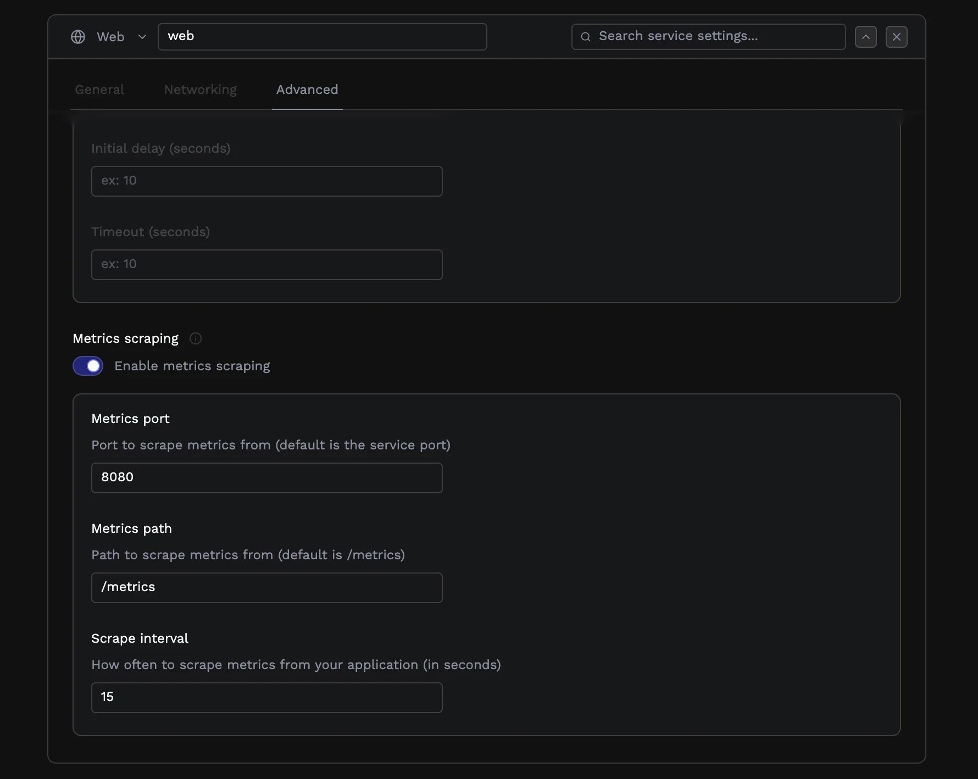978x779 pixels.
Task: Click the globe icon beside Web
Action: 77,37
